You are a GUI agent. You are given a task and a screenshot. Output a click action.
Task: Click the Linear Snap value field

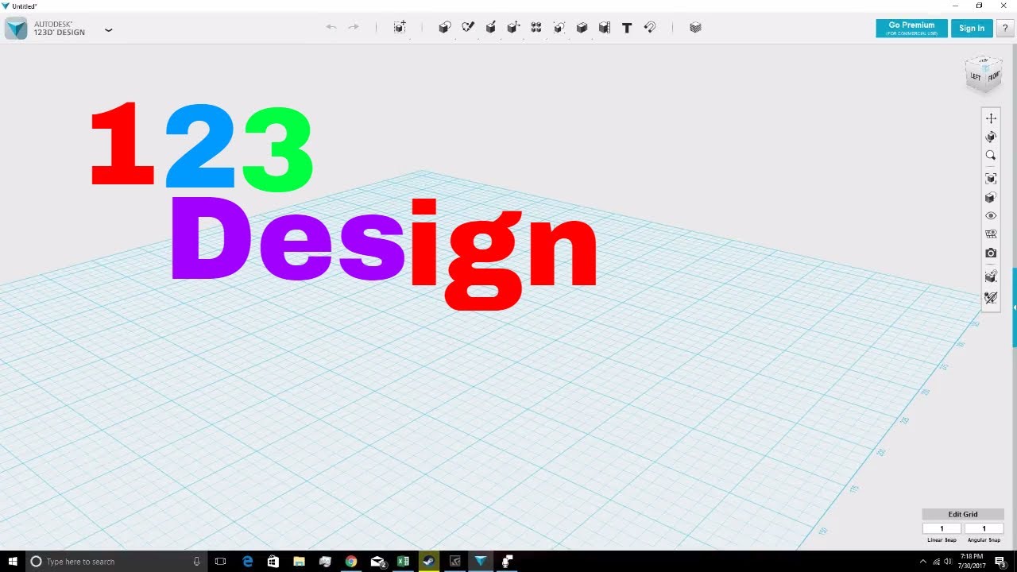point(942,528)
